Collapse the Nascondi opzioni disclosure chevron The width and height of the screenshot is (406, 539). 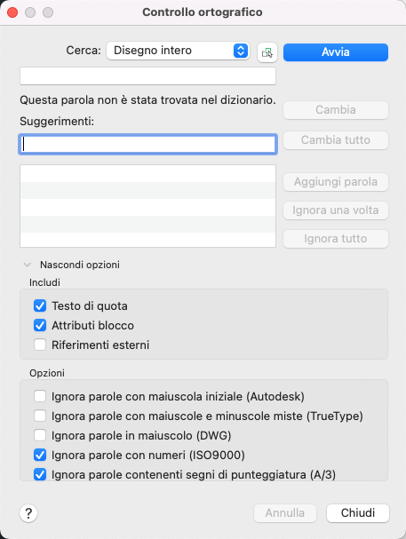pyautogui.click(x=28, y=265)
